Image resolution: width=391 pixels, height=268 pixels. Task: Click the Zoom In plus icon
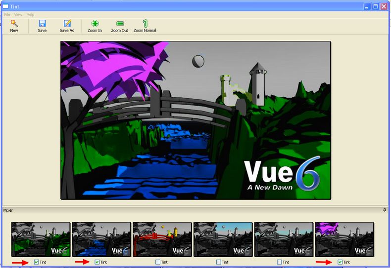pos(95,23)
